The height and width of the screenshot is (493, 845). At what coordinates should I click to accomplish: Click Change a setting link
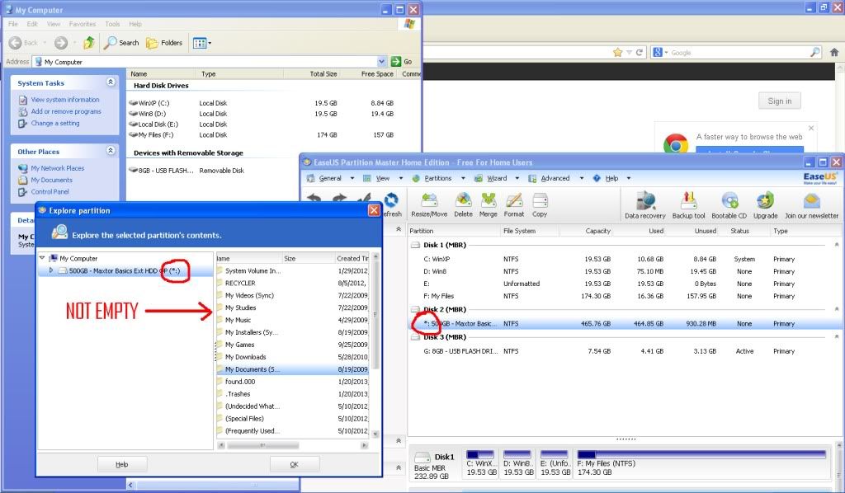(55, 124)
